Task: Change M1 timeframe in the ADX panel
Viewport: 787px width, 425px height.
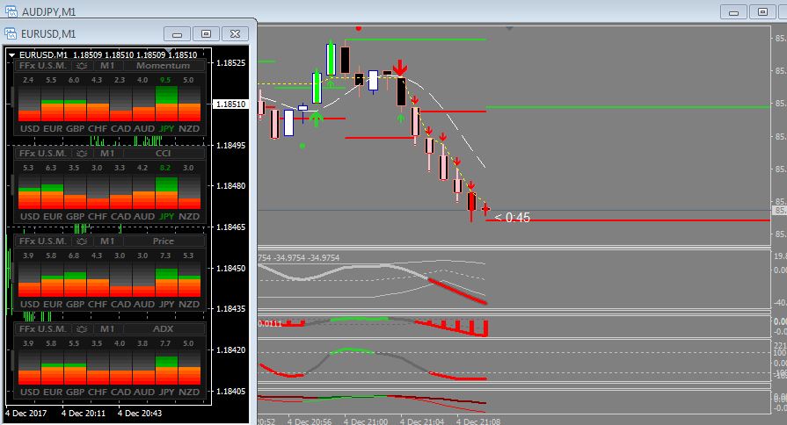Action: click(107, 328)
